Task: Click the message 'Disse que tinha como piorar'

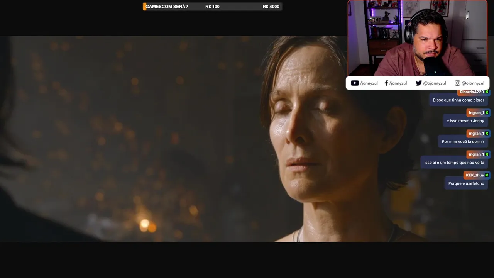Action: coord(458,100)
